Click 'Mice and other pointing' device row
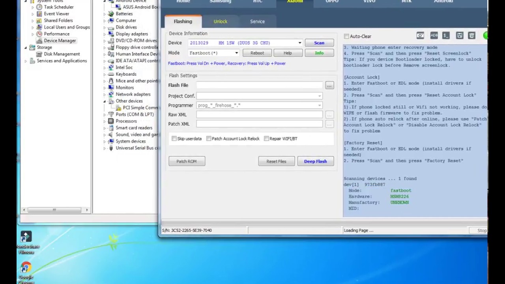 point(137,81)
